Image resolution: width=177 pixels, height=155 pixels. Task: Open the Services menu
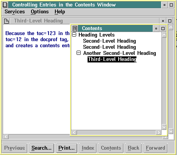15,12
